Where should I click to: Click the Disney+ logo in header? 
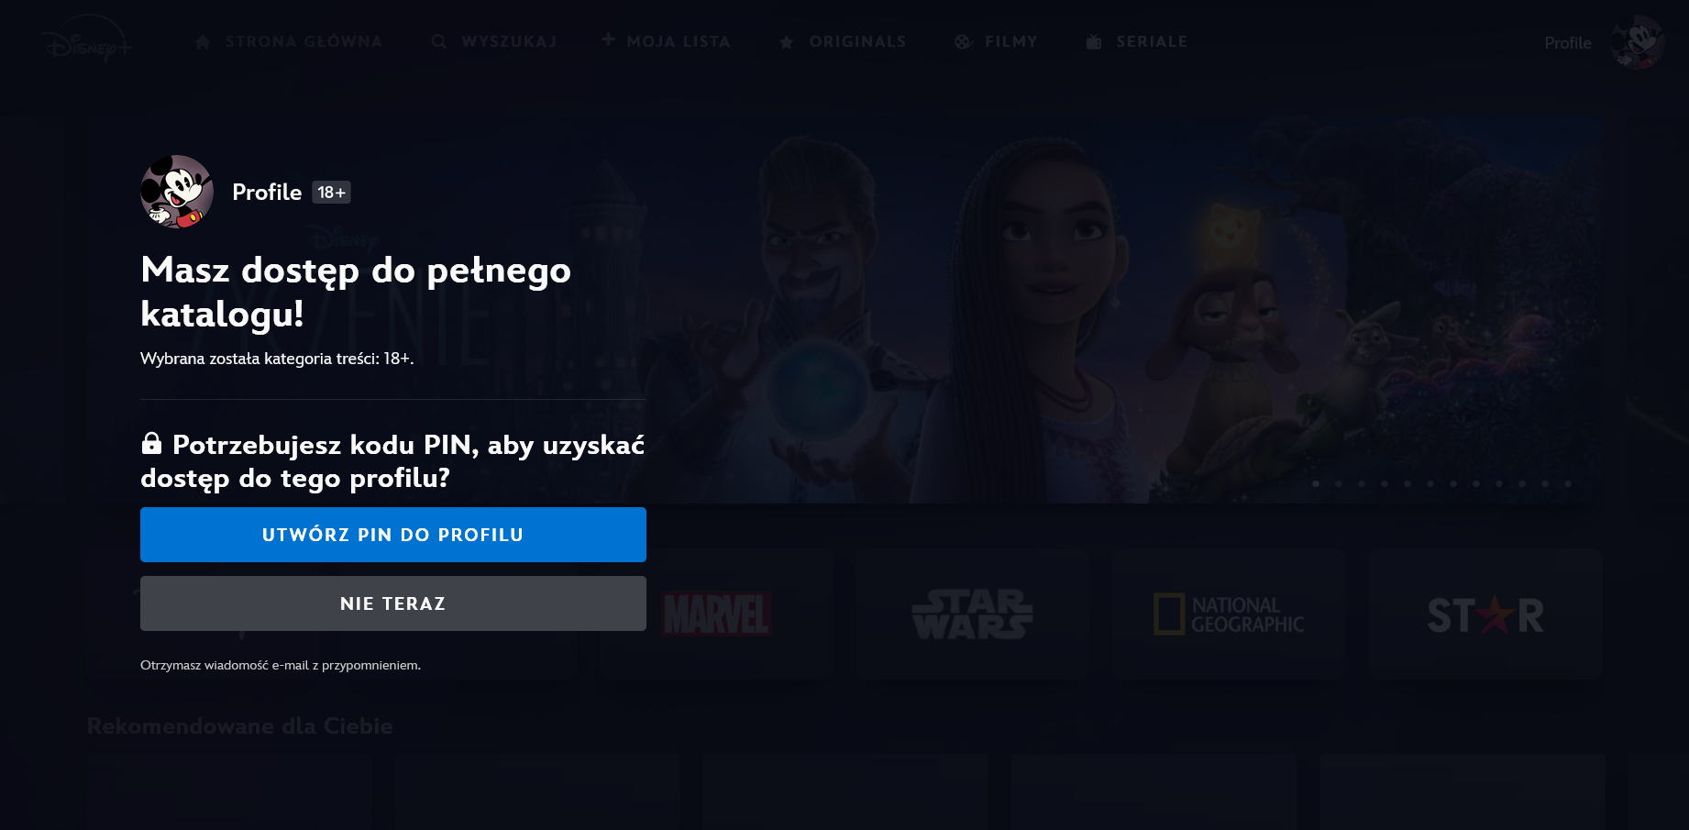[87, 39]
